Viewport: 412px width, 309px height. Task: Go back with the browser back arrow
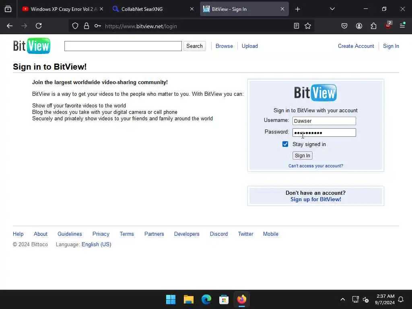click(10, 26)
